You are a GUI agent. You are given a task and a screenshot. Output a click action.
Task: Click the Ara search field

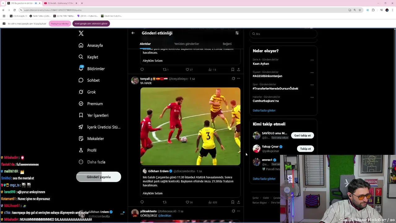pos(283,34)
